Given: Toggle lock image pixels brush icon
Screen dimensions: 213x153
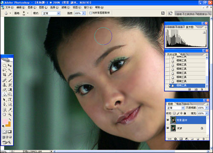Looking at the screenshot, I should pyautogui.click(x=178, y=113).
